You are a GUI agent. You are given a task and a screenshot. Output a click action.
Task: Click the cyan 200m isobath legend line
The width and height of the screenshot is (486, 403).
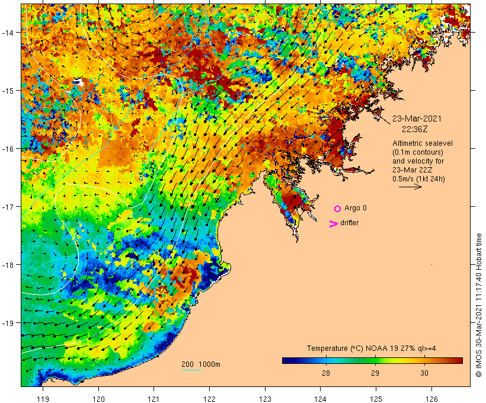click(191, 370)
